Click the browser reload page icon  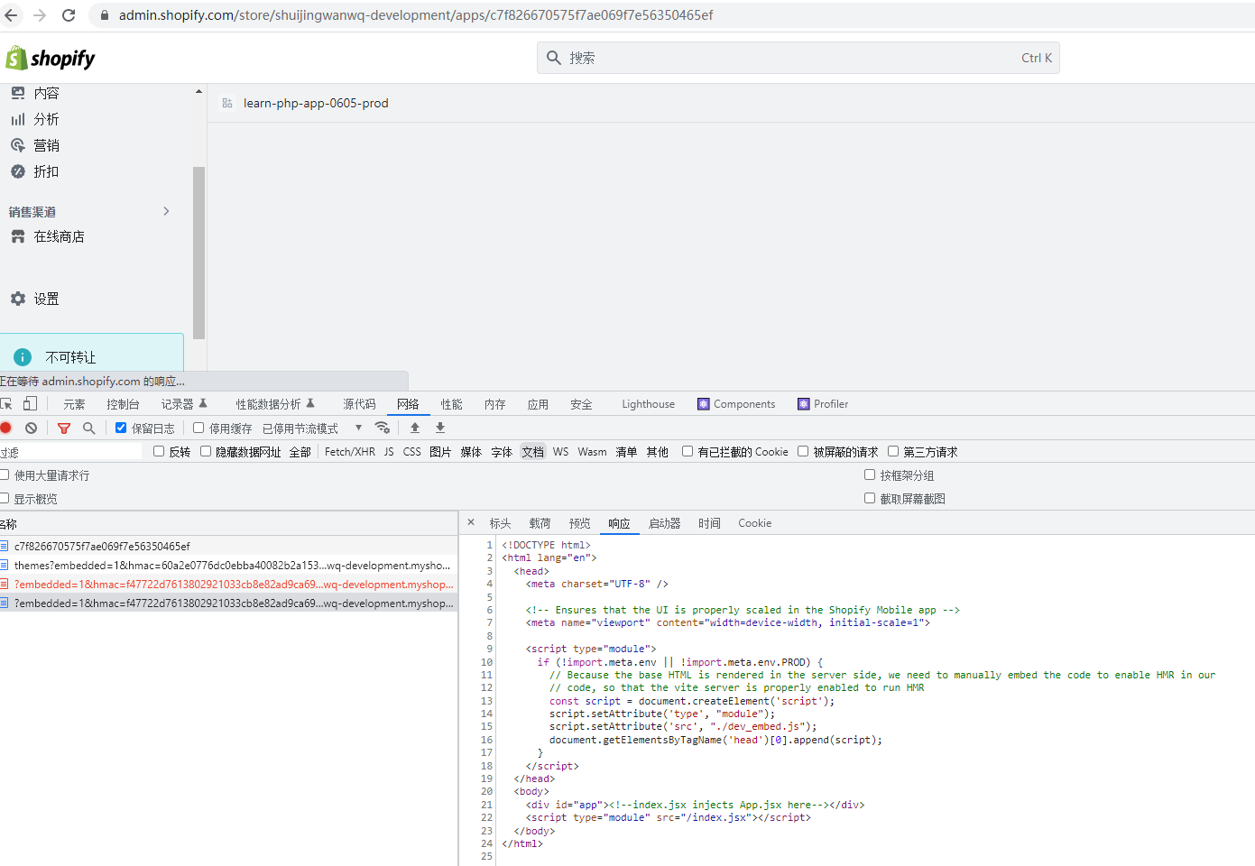[x=69, y=15]
